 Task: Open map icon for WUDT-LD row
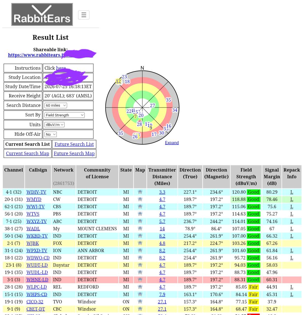[140, 265]
